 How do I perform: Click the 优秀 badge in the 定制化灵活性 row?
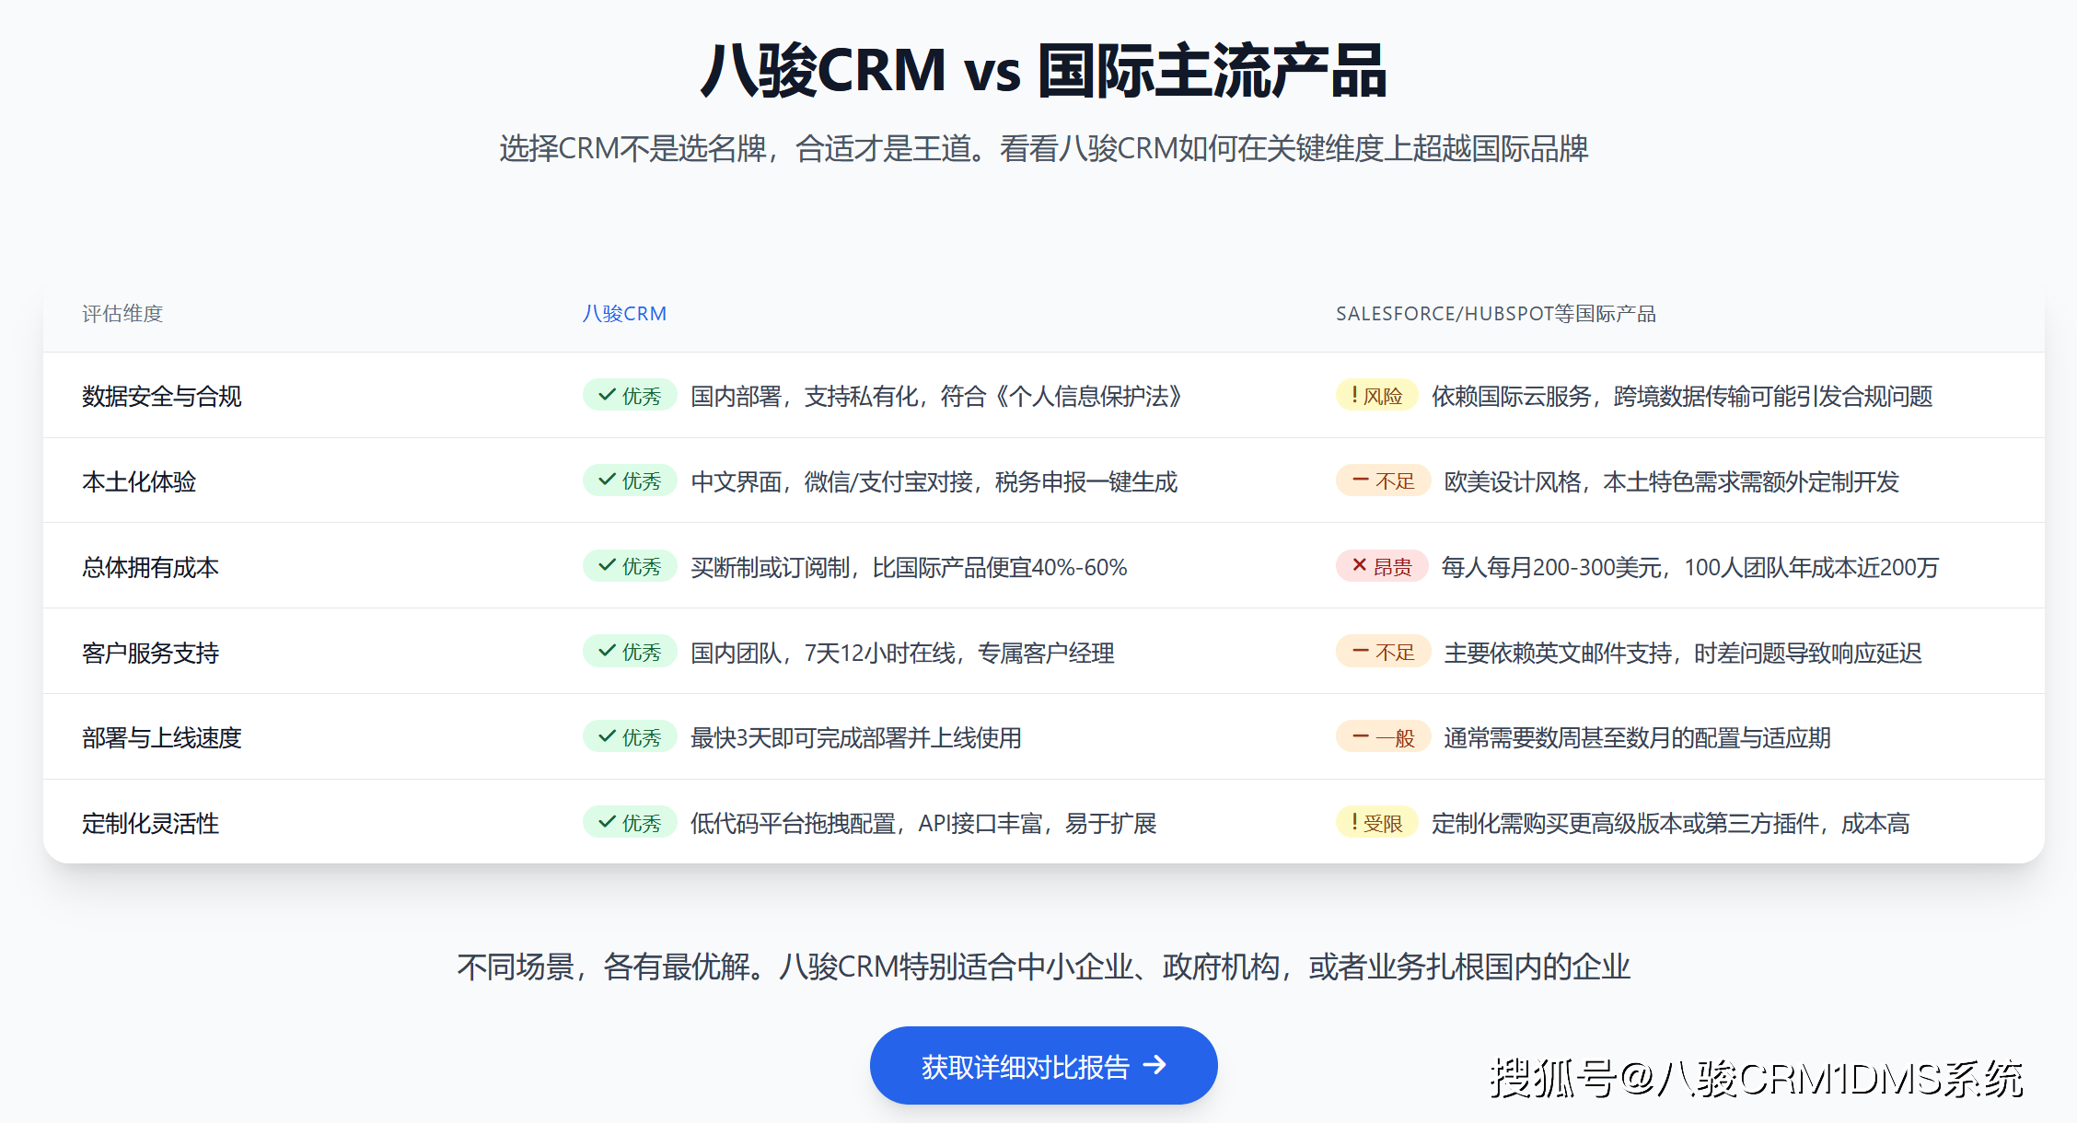[x=630, y=823]
